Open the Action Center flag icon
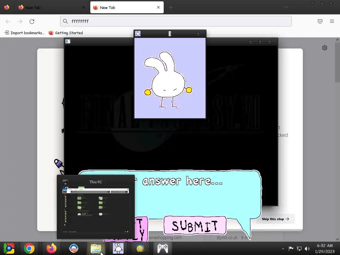 click(291, 248)
